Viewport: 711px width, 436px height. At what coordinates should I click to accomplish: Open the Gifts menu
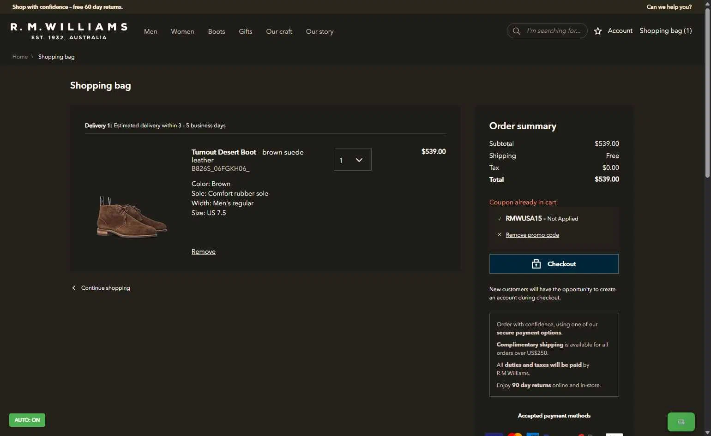pos(246,31)
